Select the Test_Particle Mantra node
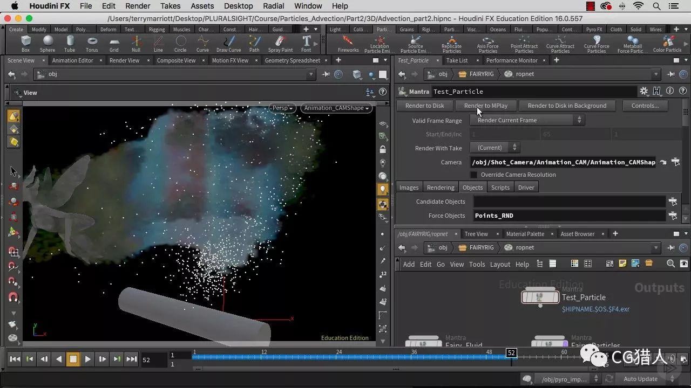 pos(540,297)
